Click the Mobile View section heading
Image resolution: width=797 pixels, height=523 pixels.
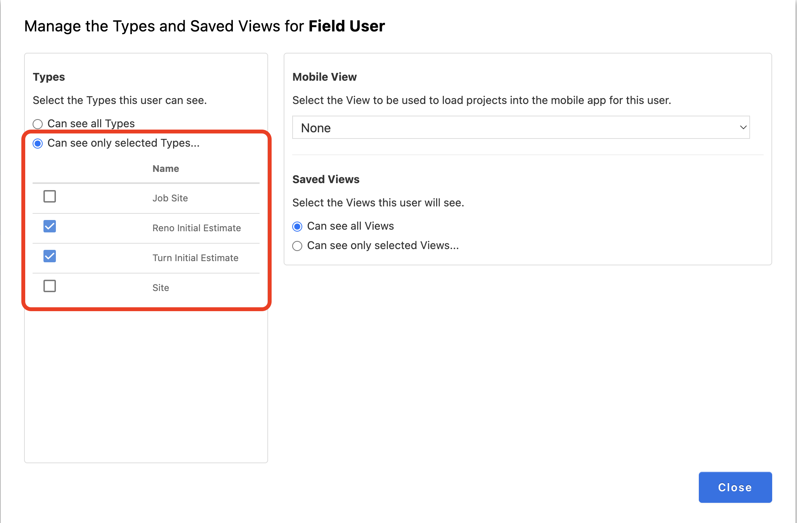click(324, 77)
